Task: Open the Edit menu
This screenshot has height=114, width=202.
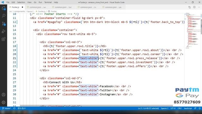Action: (13, 2)
